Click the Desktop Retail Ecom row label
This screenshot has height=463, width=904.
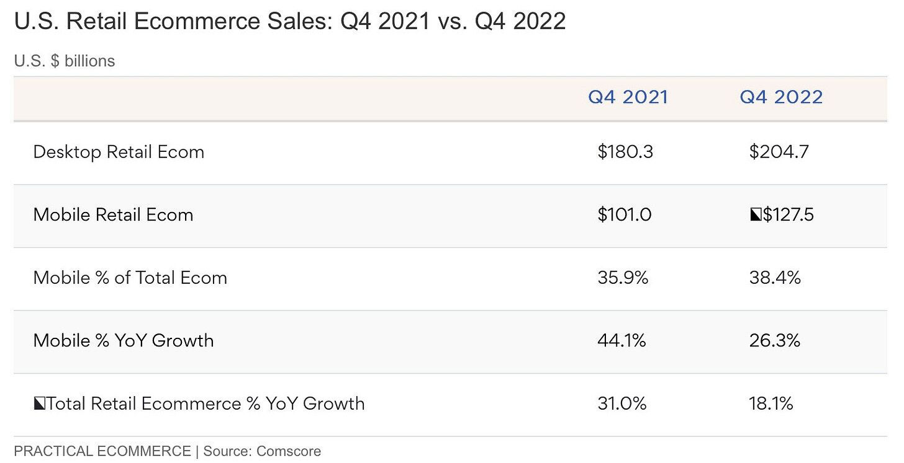119,152
